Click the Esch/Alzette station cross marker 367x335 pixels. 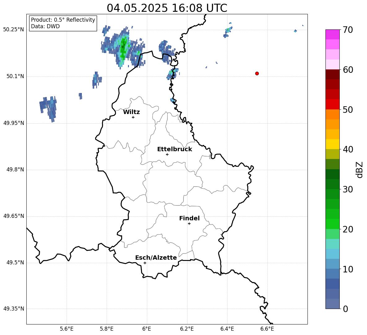tap(145, 263)
